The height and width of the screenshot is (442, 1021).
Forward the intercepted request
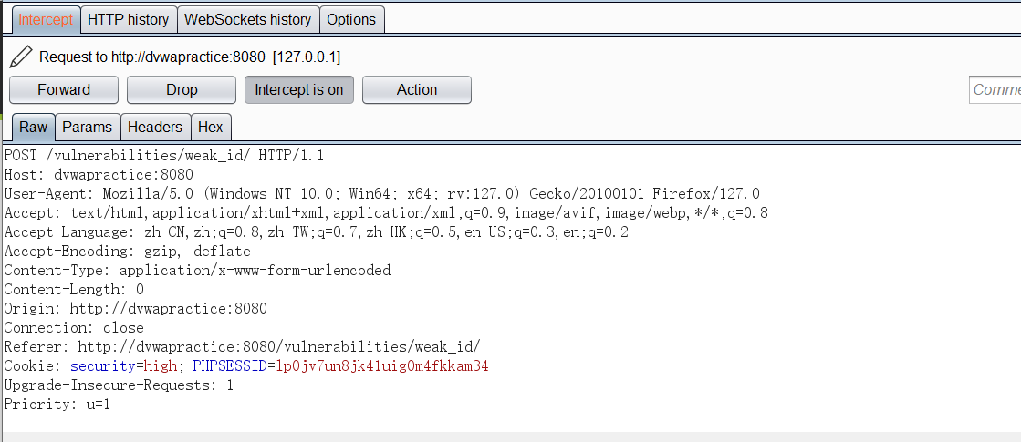tap(64, 89)
